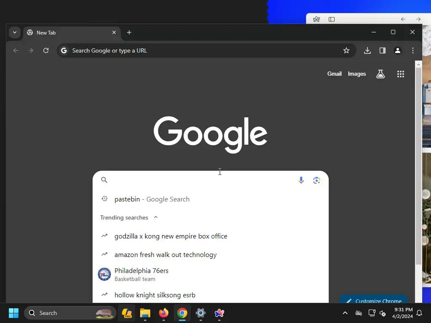Open a new tab with plus button
This screenshot has width=431, height=323.
[129, 32]
